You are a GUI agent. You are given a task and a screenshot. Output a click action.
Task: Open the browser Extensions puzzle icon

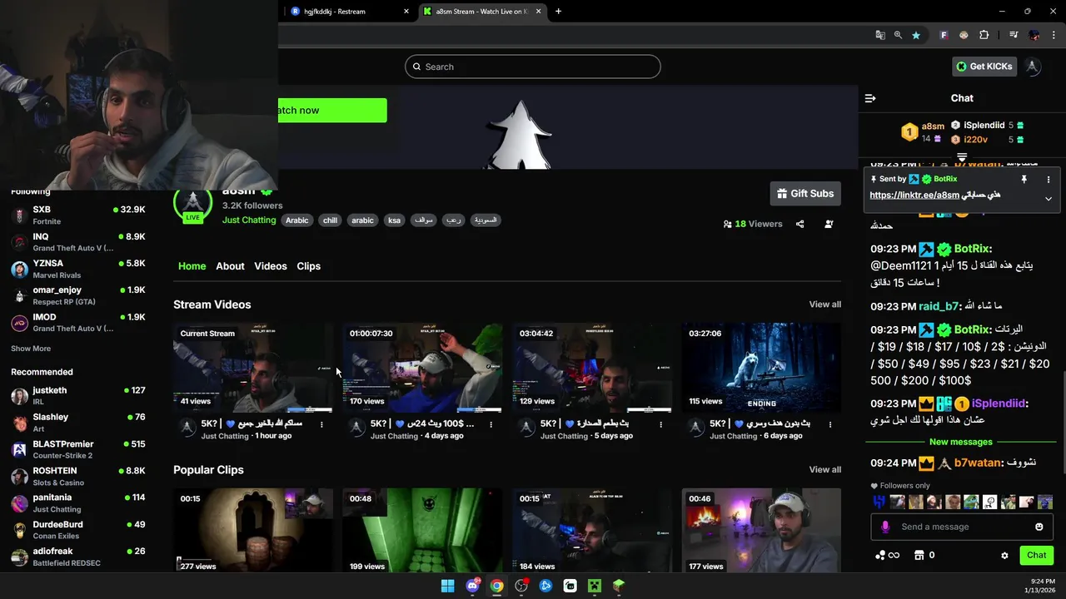984,35
